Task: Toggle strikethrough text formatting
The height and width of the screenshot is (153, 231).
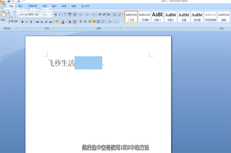Action: point(37,22)
